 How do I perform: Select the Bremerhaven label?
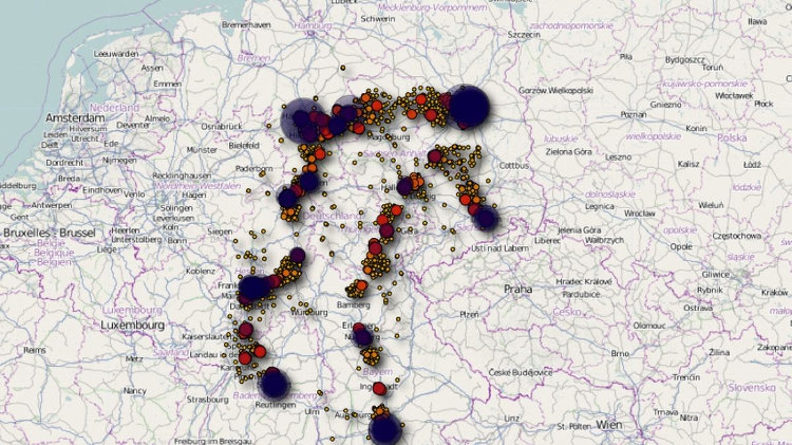click(x=246, y=24)
